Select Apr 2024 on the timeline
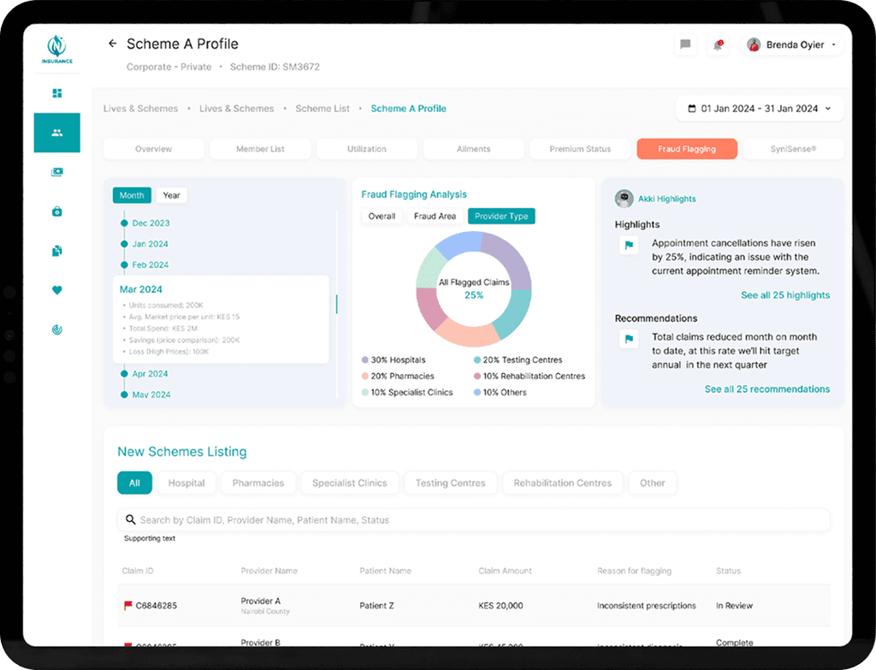This screenshot has height=670, width=876. point(150,373)
